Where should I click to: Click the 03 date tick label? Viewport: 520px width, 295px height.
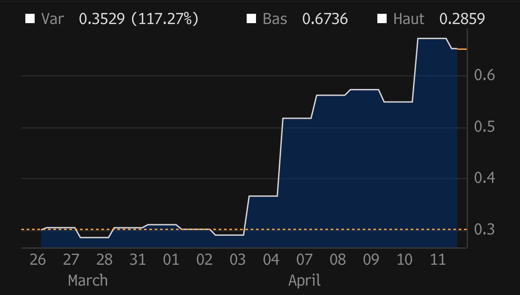click(238, 259)
